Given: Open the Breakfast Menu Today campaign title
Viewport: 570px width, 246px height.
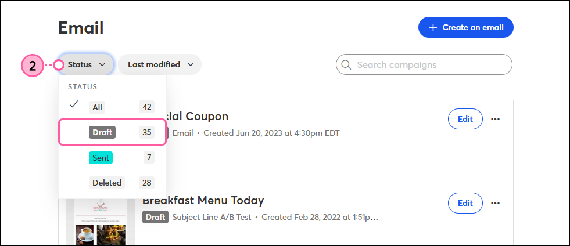Looking at the screenshot, I should tap(203, 200).
